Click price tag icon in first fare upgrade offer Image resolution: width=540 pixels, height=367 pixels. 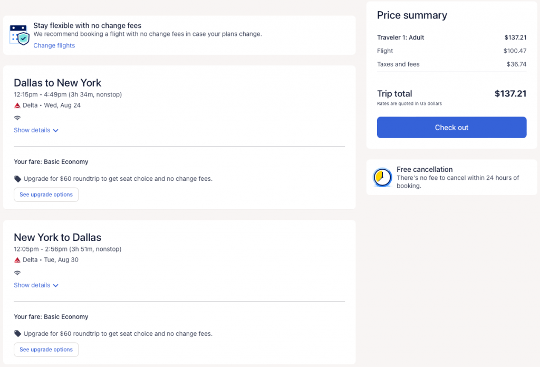[17, 179]
